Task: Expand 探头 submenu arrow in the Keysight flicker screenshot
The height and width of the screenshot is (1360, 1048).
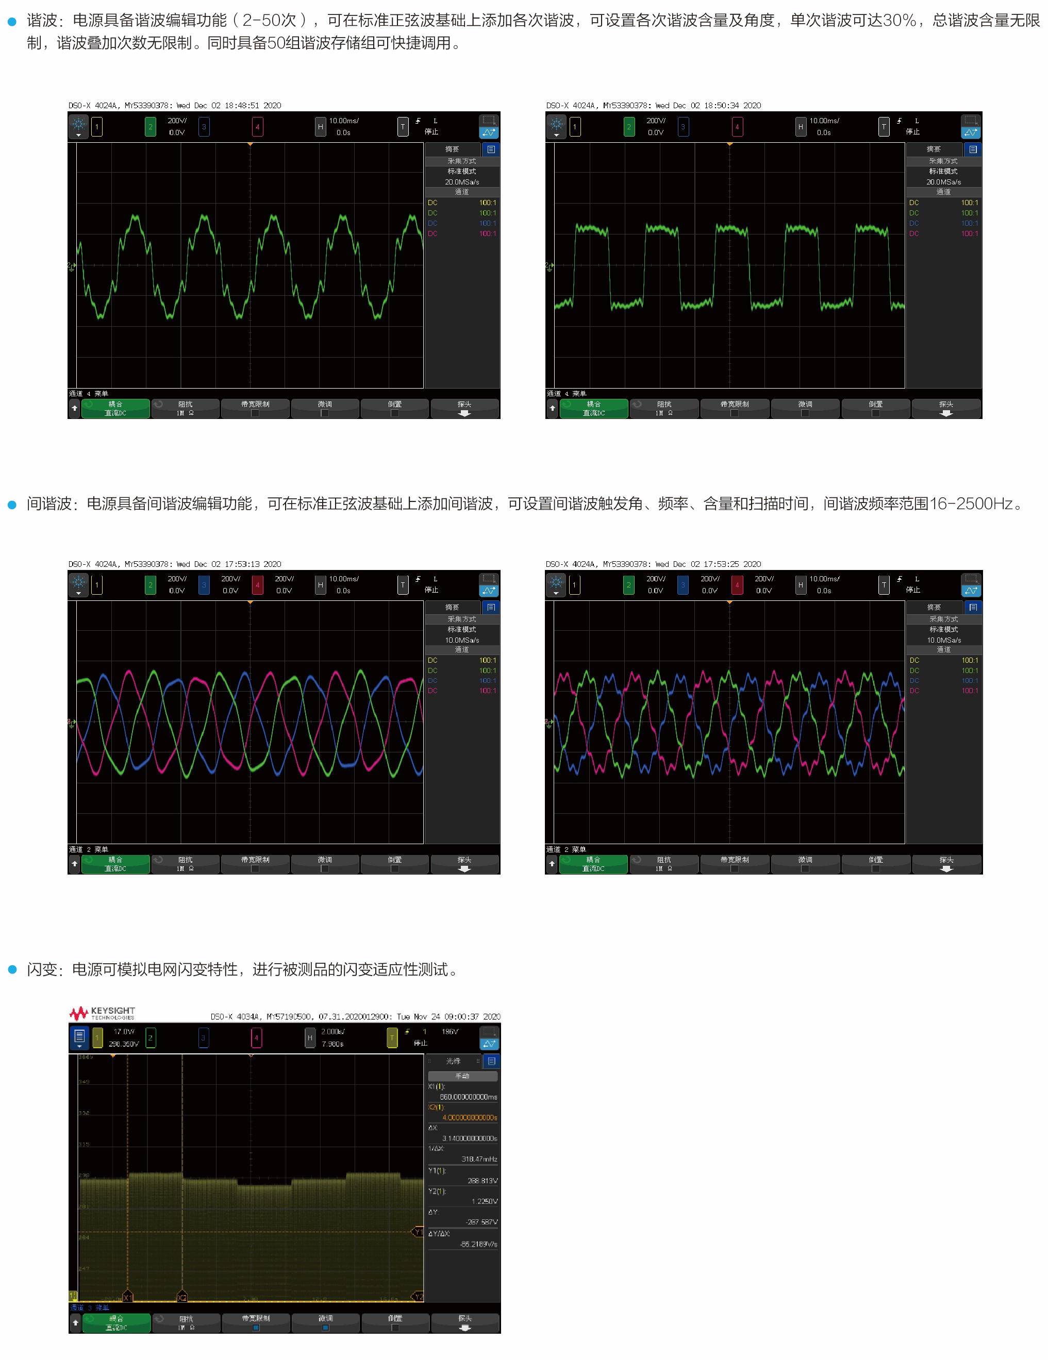Action: pyautogui.click(x=465, y=1327)
